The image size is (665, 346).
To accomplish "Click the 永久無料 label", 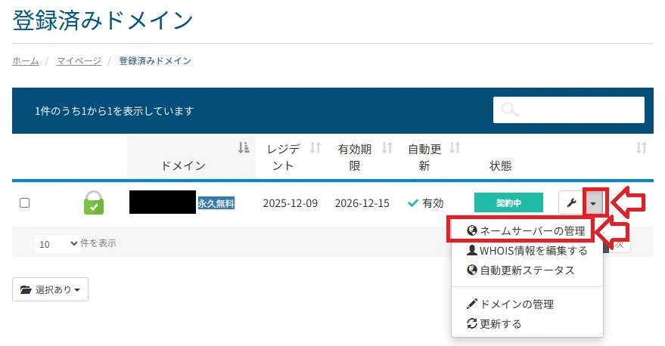I will (x=216, y=203).
